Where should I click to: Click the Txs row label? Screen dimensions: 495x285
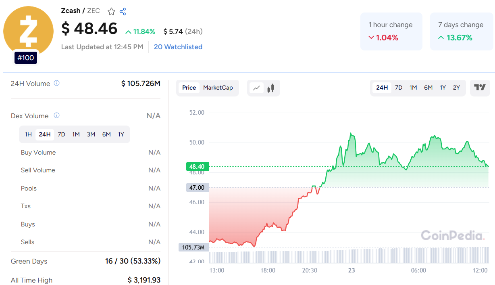26,206
